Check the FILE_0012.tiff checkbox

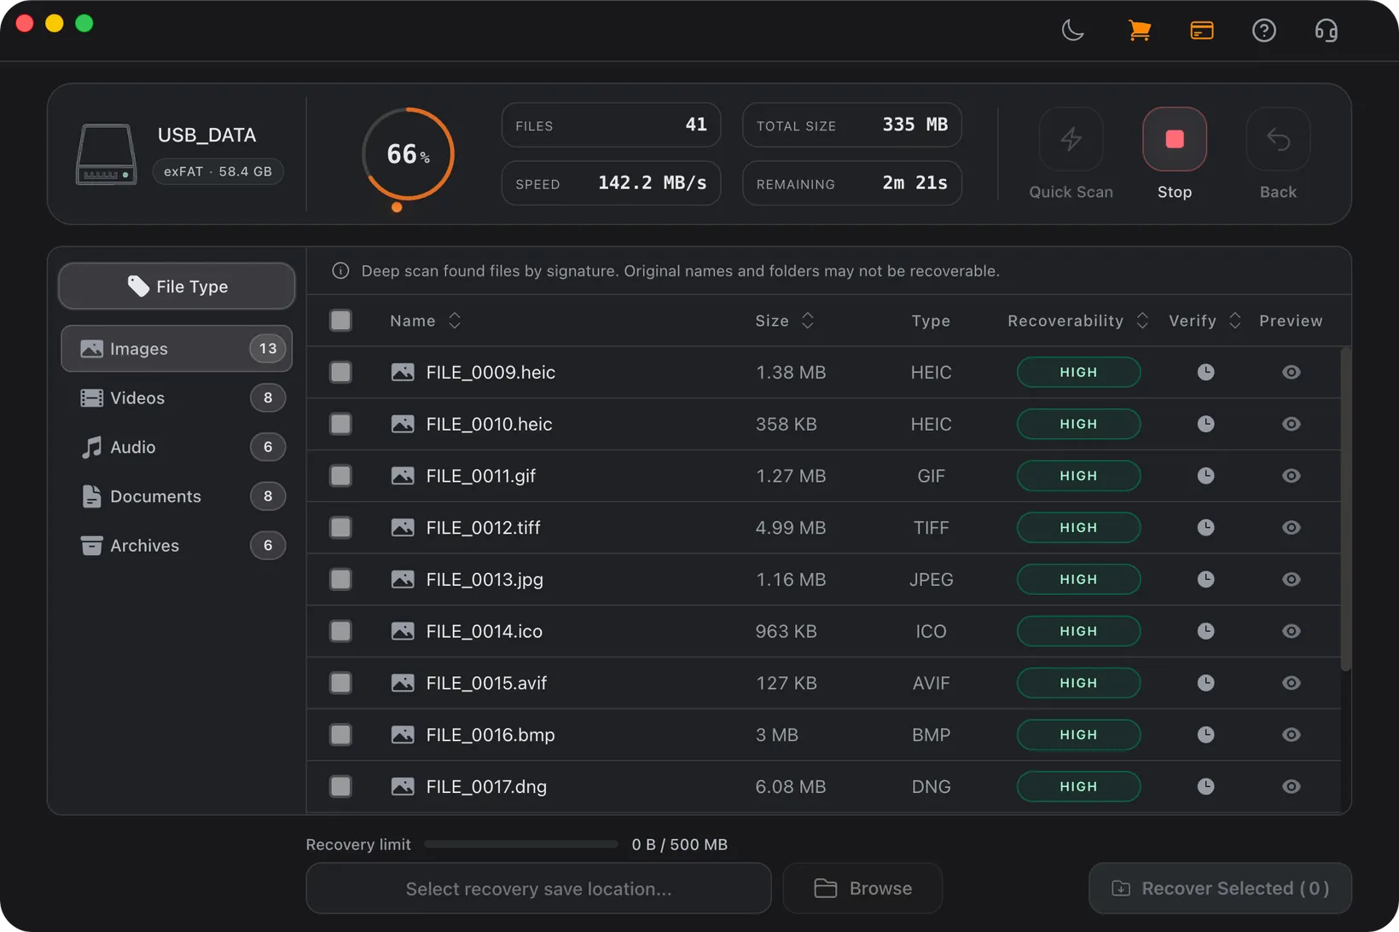coord(340,528)
